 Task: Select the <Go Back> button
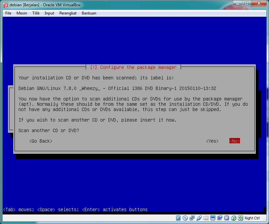[41, 141]
